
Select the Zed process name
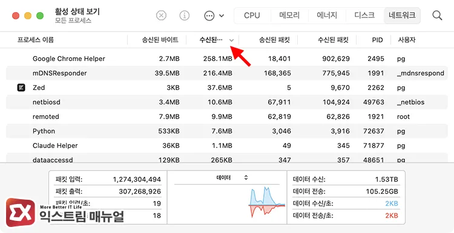(39, 88)
